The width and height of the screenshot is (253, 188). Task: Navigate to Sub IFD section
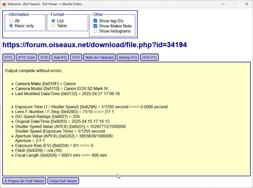pyautogui.click(x=60, y=57)
